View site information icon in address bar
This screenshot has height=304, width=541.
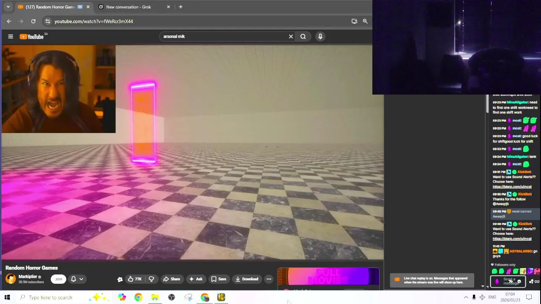(x=47, y=21)
